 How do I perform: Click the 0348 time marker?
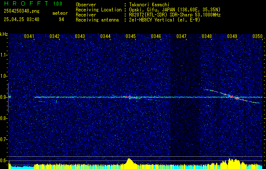207,36
